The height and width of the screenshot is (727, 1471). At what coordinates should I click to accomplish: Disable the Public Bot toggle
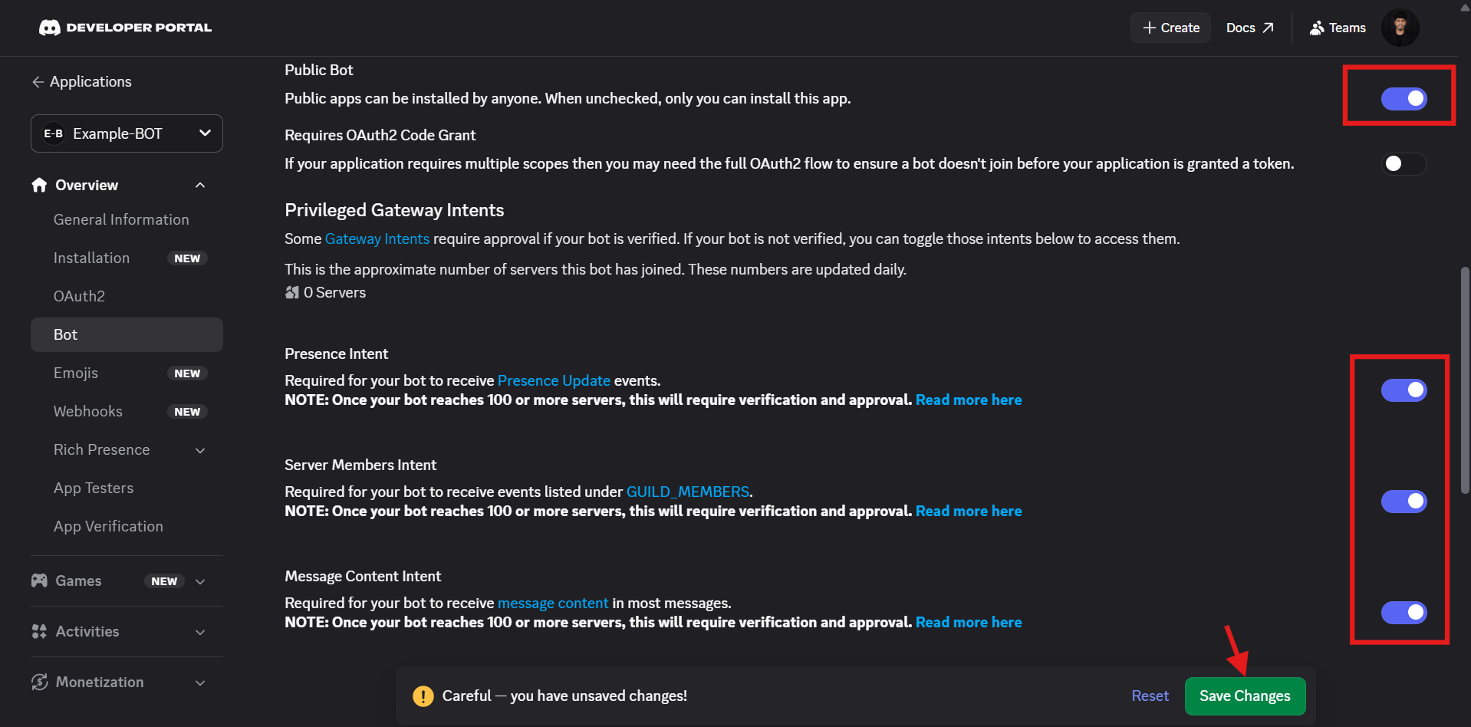[1404, 98]
